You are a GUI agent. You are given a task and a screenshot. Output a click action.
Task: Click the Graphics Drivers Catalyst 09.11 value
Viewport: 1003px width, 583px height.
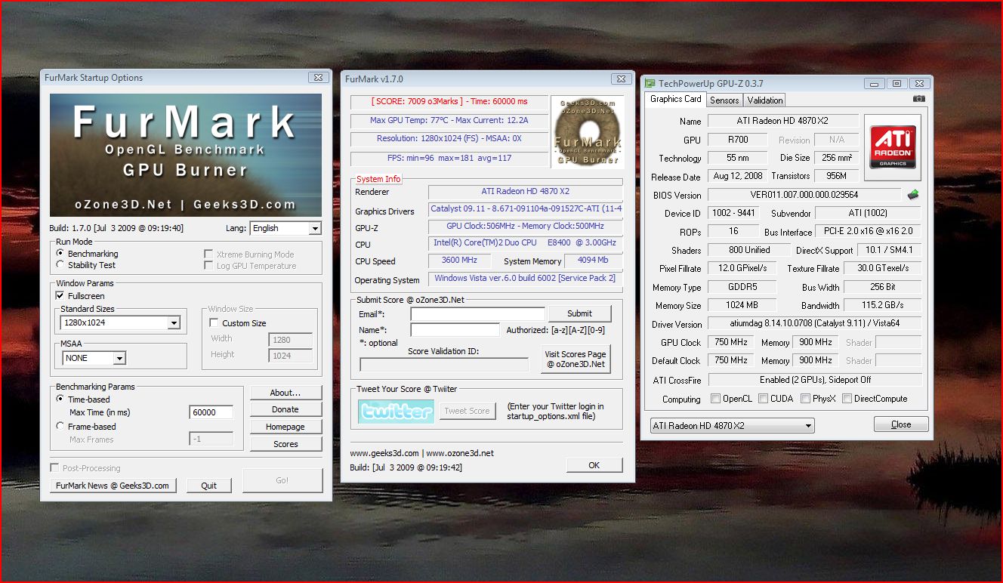(526, 209)
